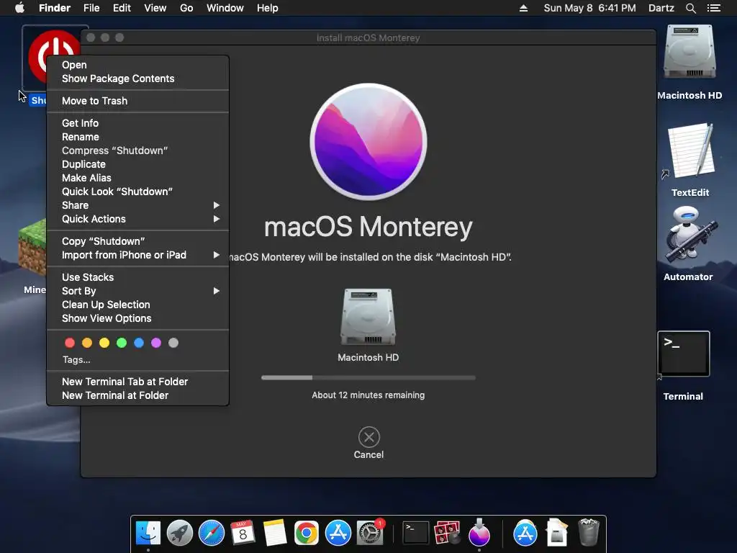
Task: Open Trash in the dock
Action: (x=589, y=532)
